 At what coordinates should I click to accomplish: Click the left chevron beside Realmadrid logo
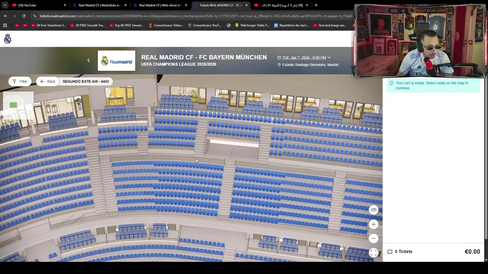click(x=88, y=61)
